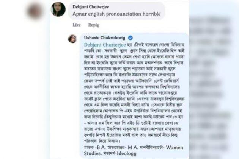The image size is (239, 159).
Task: Reply to Debjani Chatterjee's comment
Action: pos(94,25)
